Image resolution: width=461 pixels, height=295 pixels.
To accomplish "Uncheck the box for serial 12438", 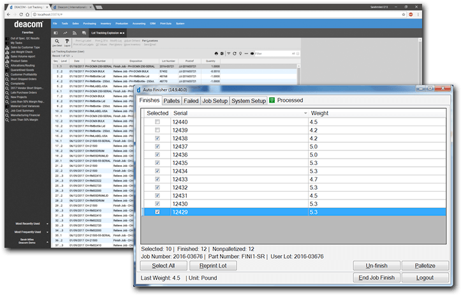I will pos(157,138).
